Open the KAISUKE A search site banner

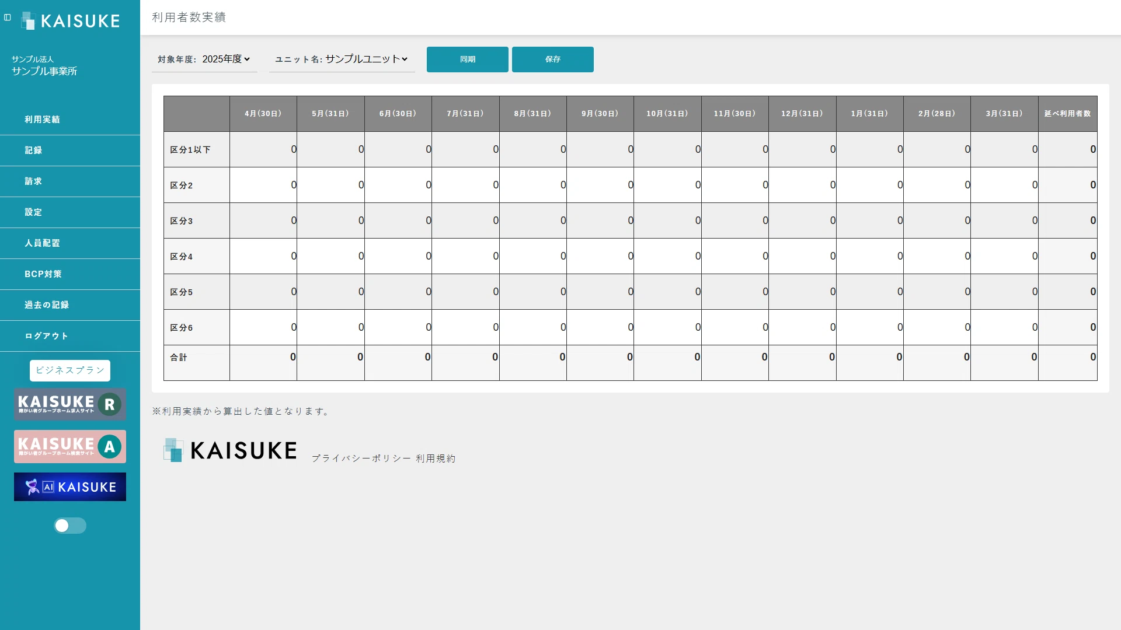[x=70, y=447]
